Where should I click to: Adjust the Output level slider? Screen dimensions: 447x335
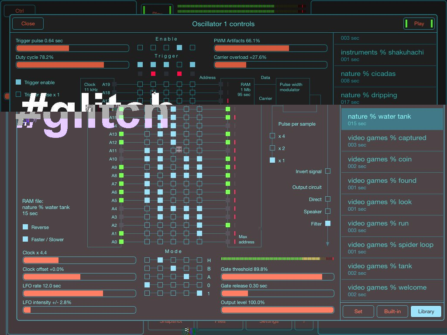[277, 310]
